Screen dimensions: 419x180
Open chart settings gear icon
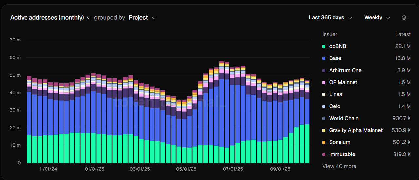[404, 18]
